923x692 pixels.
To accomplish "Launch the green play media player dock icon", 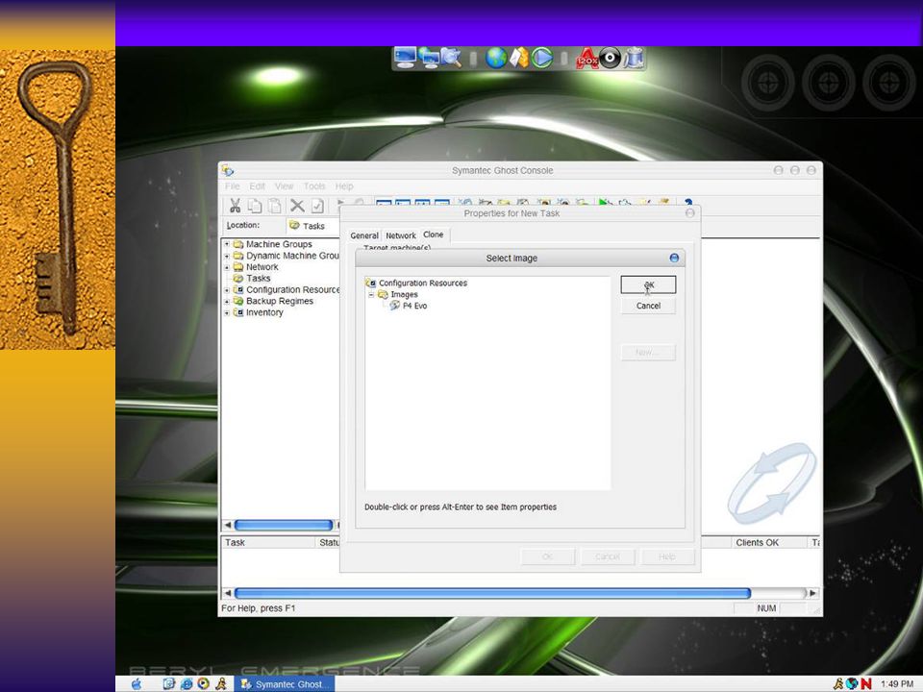I will point(541,58).
